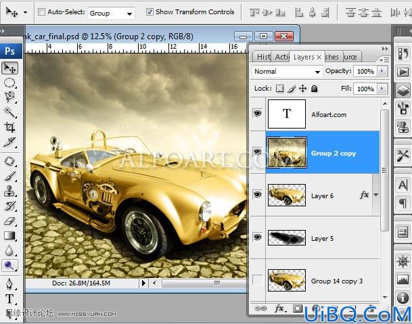The image size is (412, 324).
Task: Select the Type tool in toolbox
Action: pyautogui.click(x=10, y=299)
